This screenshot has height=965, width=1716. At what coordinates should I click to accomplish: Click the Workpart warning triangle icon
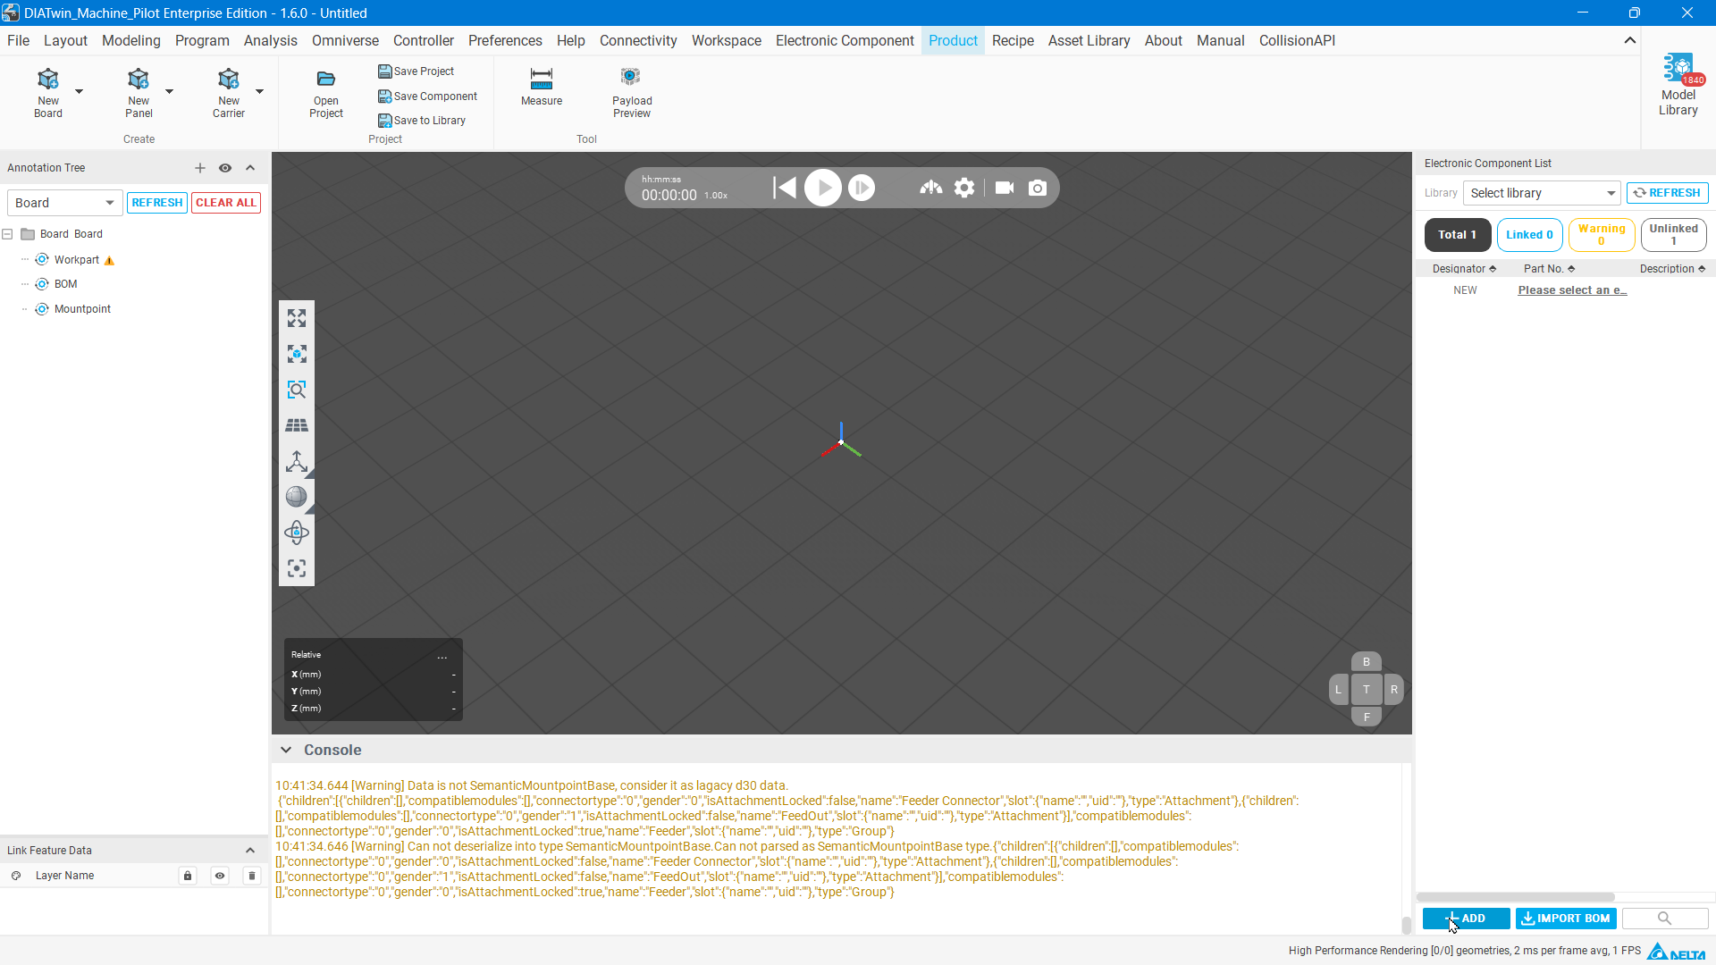[110, 261]
